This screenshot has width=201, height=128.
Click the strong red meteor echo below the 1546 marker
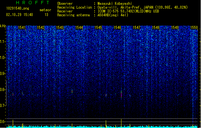pos(121,94)
